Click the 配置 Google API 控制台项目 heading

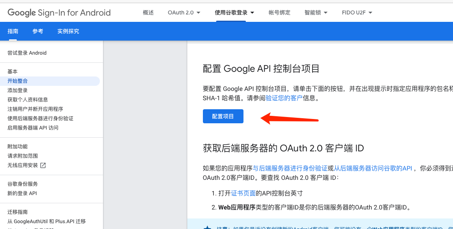(261, 69)
